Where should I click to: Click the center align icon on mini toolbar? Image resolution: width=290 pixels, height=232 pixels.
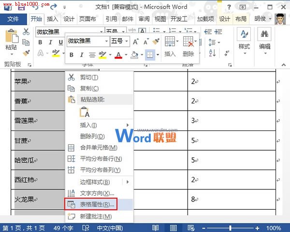pyautogui.click(x=92, y=55)
